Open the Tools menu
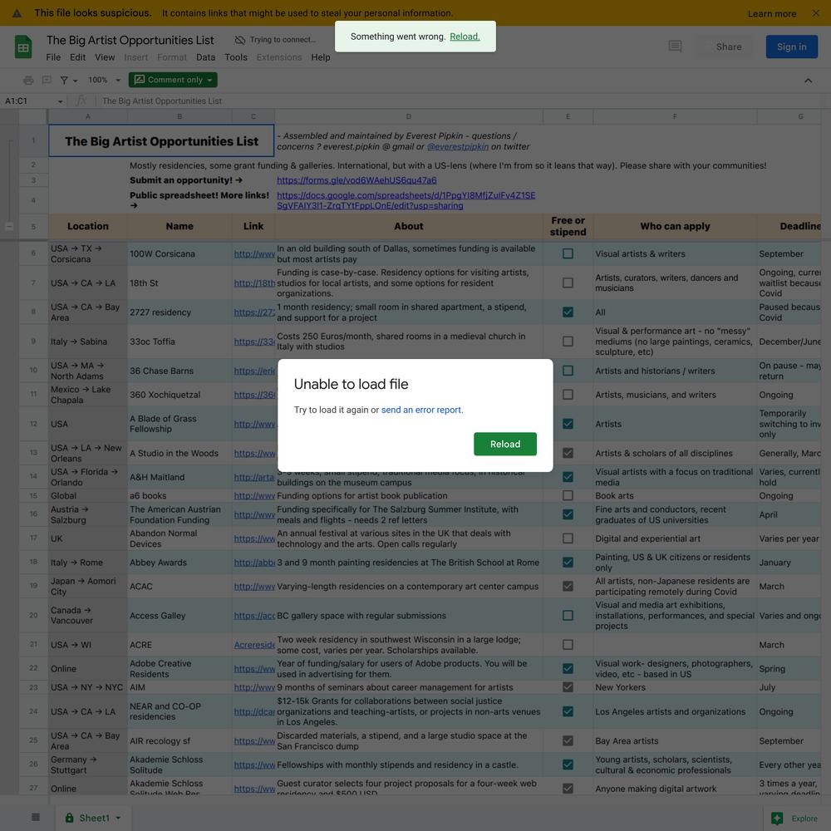 click(236, 57)
